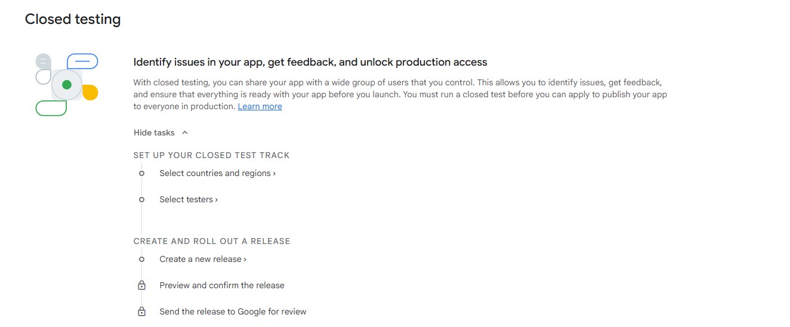Click the Closed testing page title
This screenshot has height=327, width=790.
coord(73,19)
